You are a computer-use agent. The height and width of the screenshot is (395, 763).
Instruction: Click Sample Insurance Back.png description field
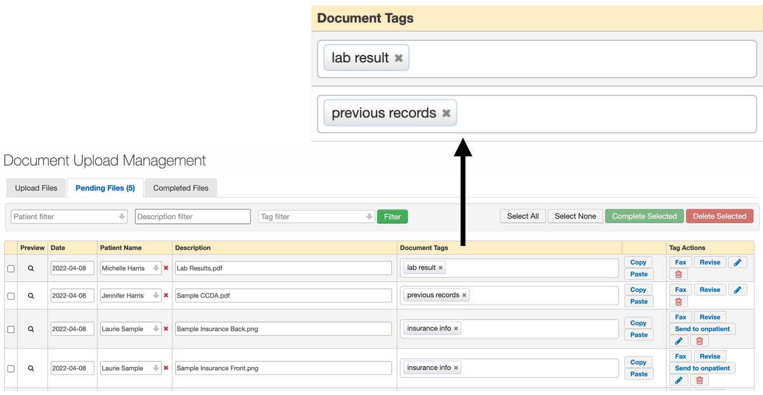click(284, 329)
